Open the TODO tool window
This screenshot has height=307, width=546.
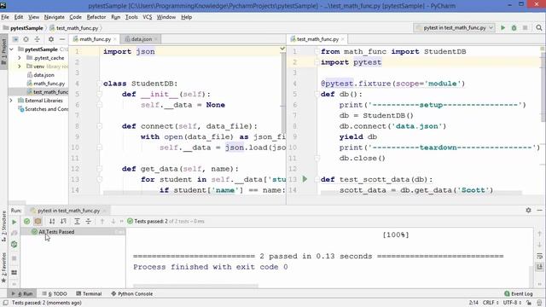(55, 293)
